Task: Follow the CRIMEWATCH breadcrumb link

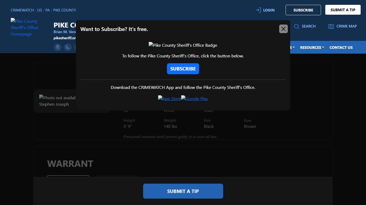Action: coord(22,10)
